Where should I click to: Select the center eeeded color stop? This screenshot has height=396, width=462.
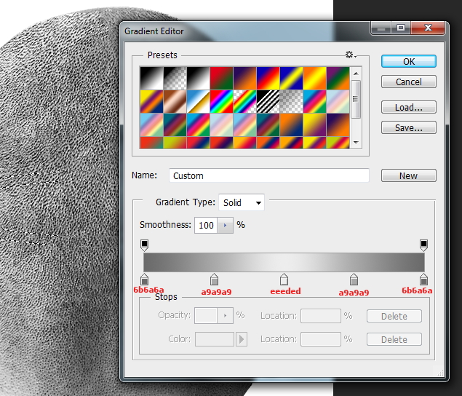click(x=284, y=280)
